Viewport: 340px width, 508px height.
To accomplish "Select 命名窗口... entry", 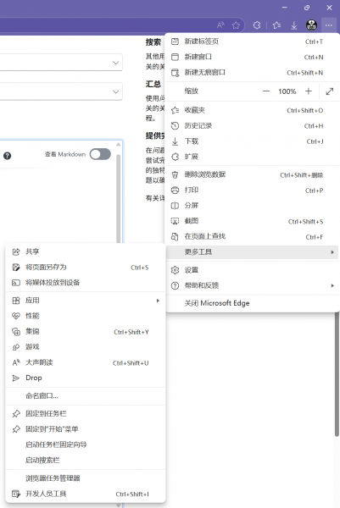I will [86, 396].
